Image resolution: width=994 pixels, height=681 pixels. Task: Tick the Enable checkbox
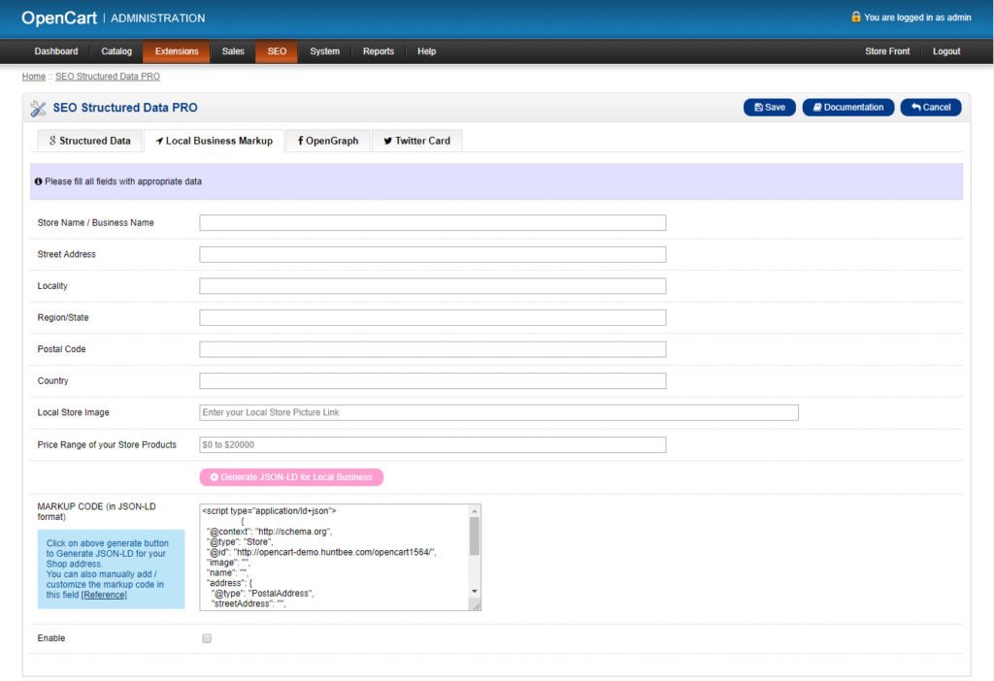(207, 638)
